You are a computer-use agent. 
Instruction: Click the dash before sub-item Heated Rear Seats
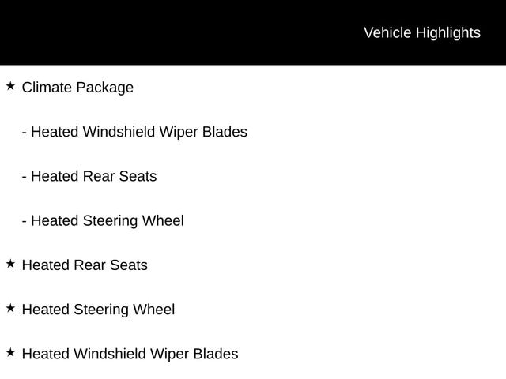(25, 177)
